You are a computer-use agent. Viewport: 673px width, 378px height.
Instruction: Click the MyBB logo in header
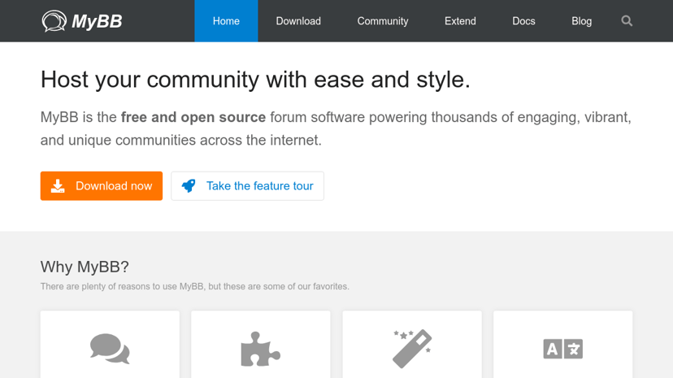(x=82, y=21)
